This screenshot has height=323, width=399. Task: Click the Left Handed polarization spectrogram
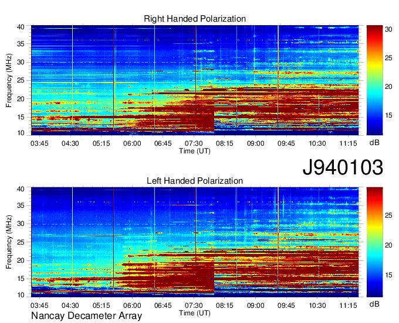coord(195,242)
